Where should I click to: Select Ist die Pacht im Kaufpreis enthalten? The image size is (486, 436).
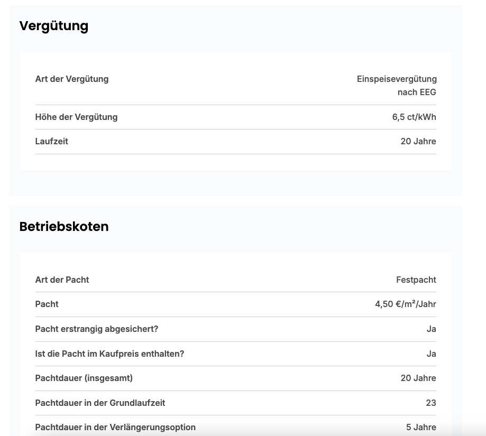109,354
